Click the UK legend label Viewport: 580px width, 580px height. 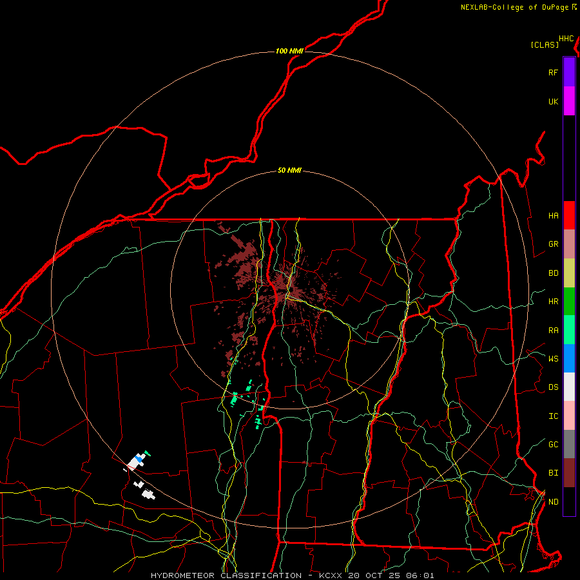(553, 101)
